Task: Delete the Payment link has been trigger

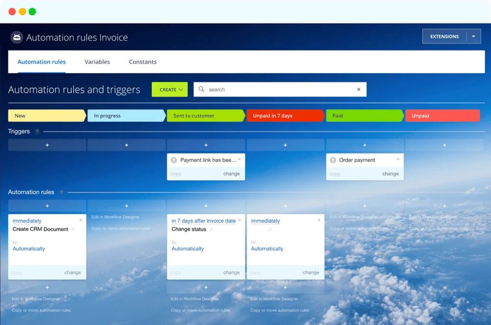Action: (239, 159)
